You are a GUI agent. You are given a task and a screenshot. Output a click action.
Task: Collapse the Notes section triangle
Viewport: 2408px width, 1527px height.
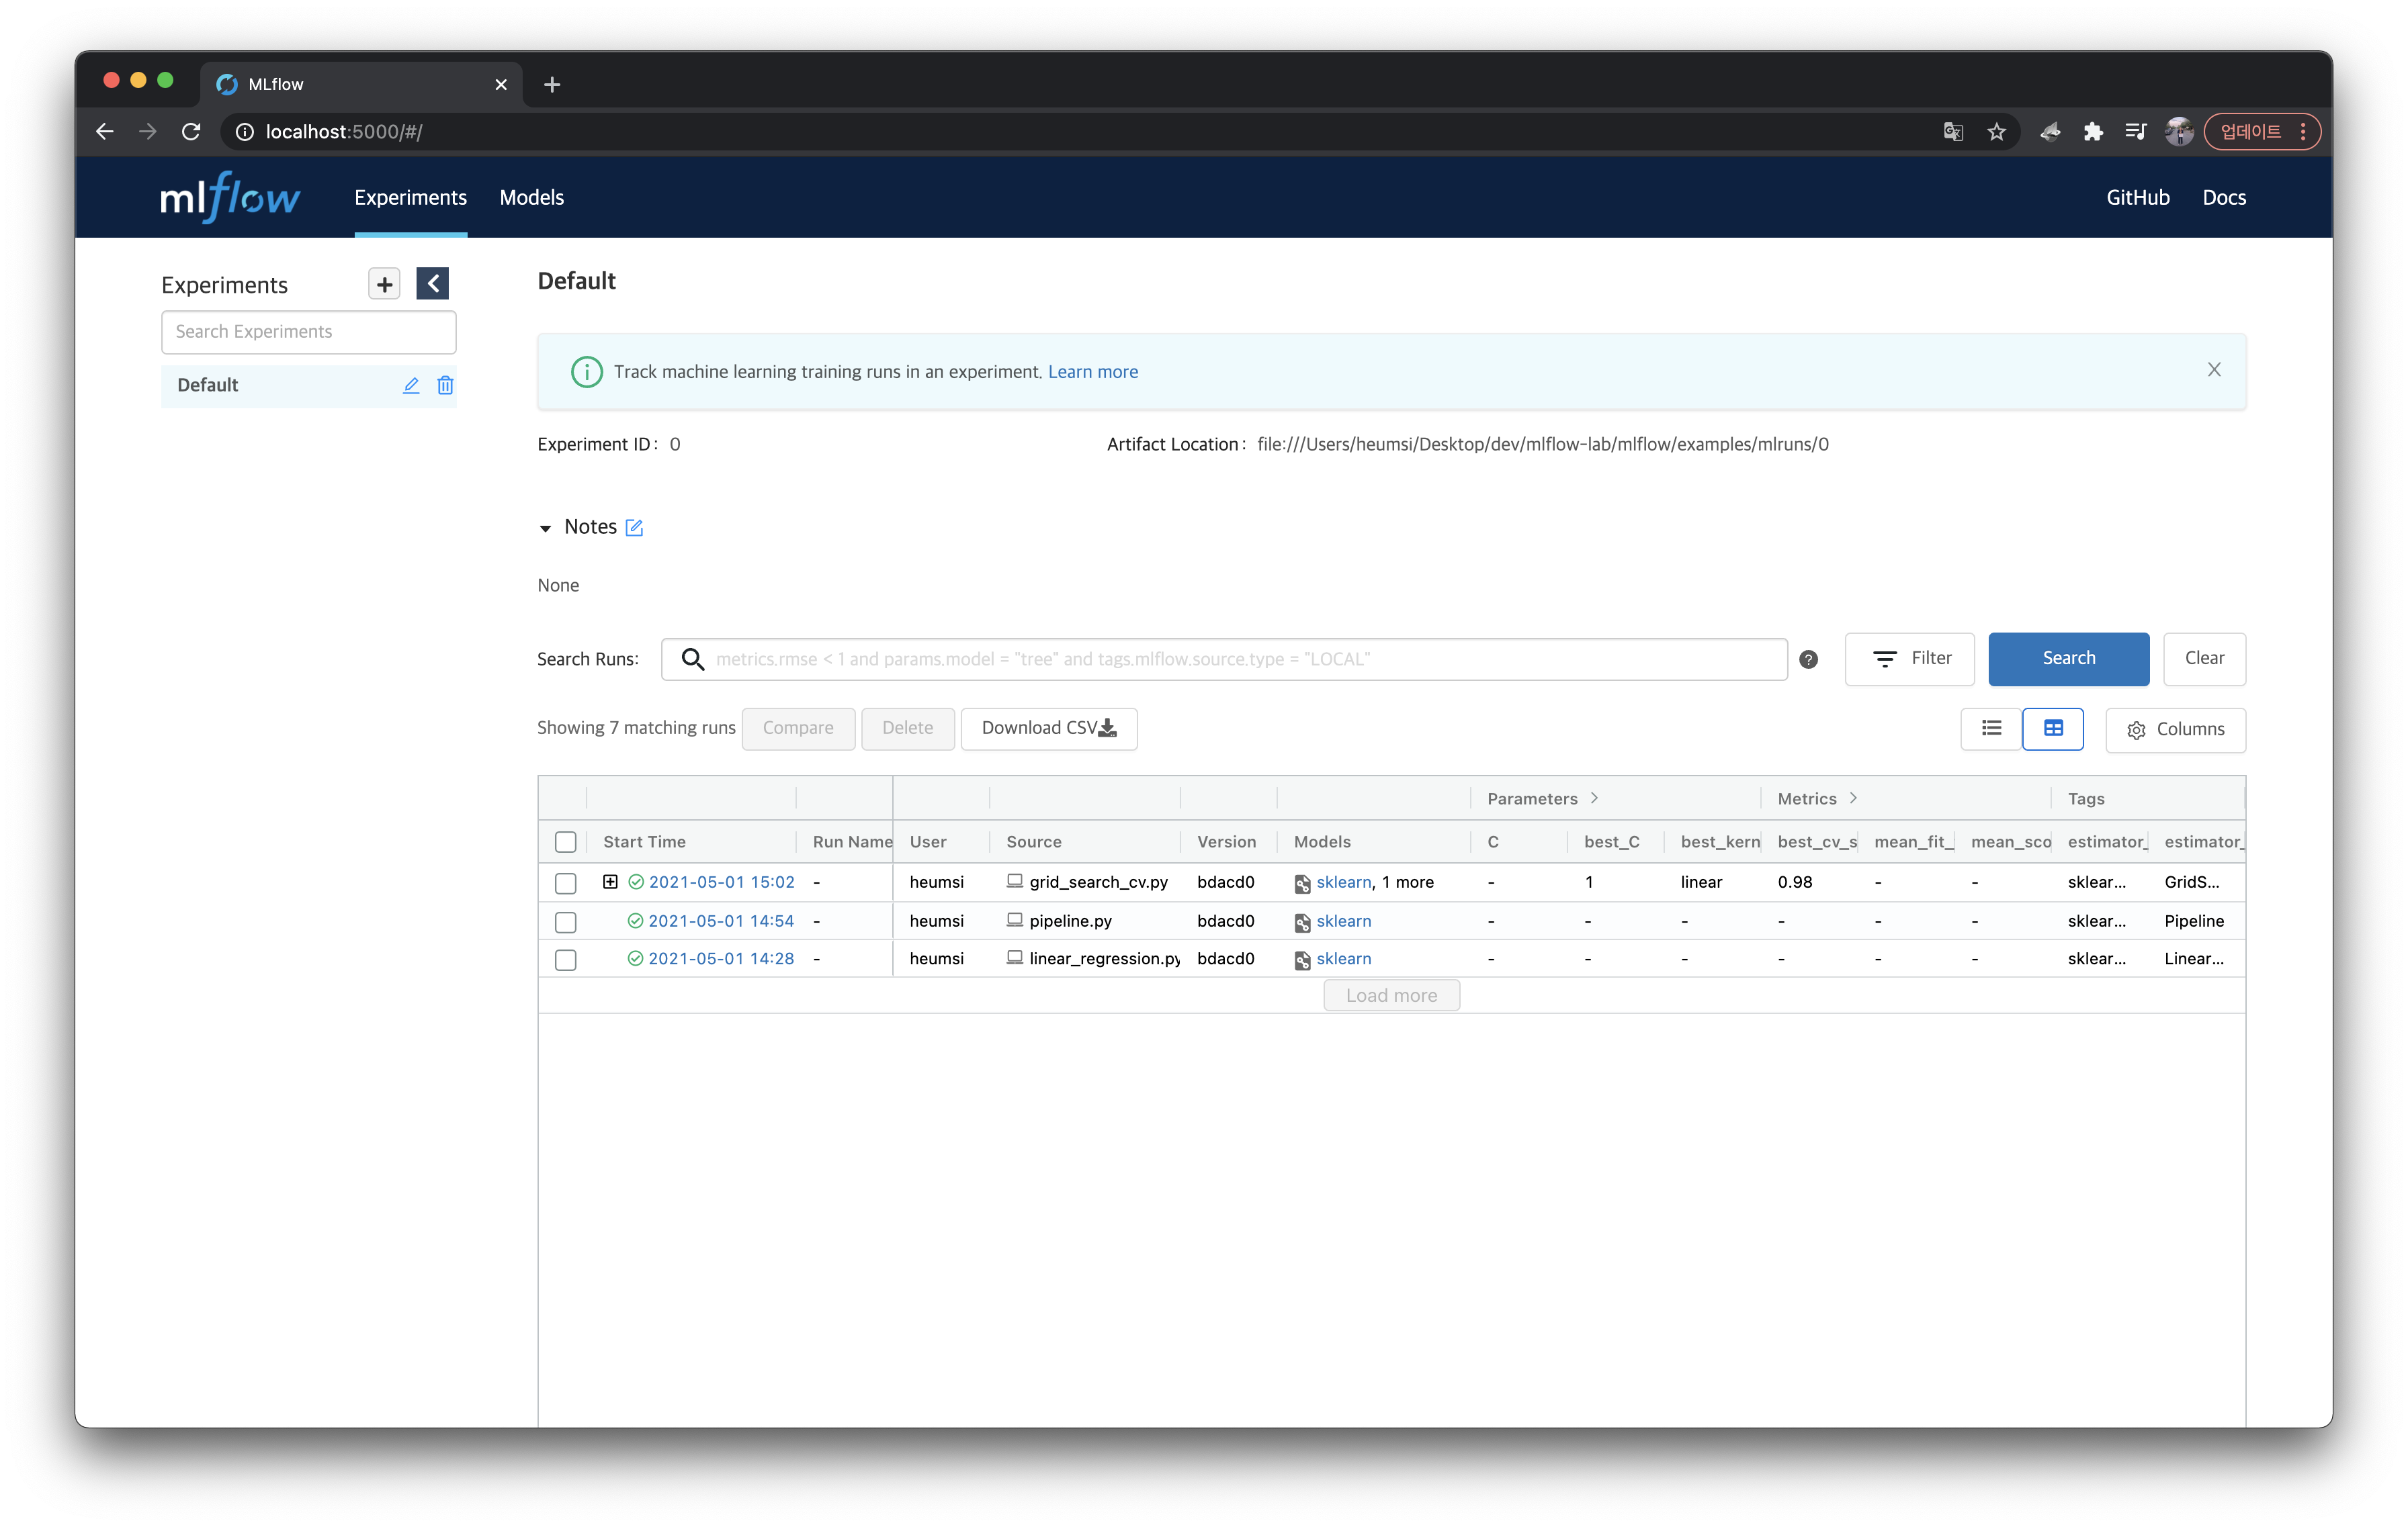coord(545,528)
